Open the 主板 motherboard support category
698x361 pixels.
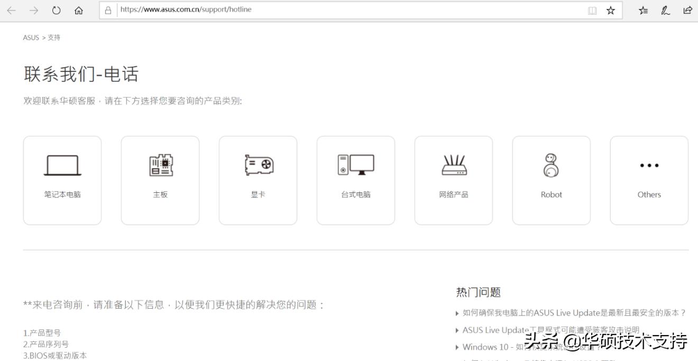click(x=160, y=180)
